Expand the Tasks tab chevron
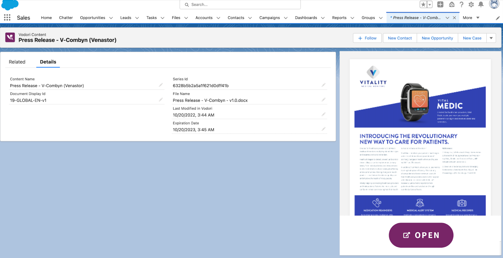This screenshot has width=503, height=258. 163,18
